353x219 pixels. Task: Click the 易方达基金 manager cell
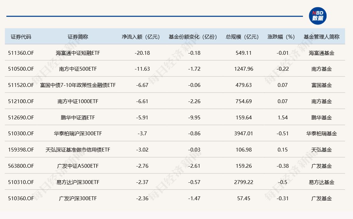321,182
